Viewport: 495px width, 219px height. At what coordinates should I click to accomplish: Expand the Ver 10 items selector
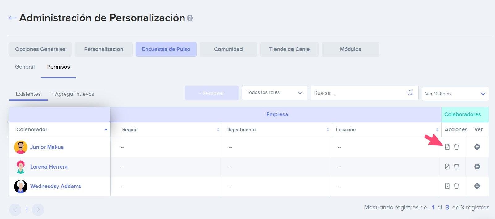point(455,94)
